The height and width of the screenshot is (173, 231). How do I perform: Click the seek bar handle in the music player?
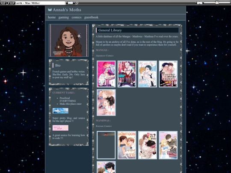pos(77,3)
